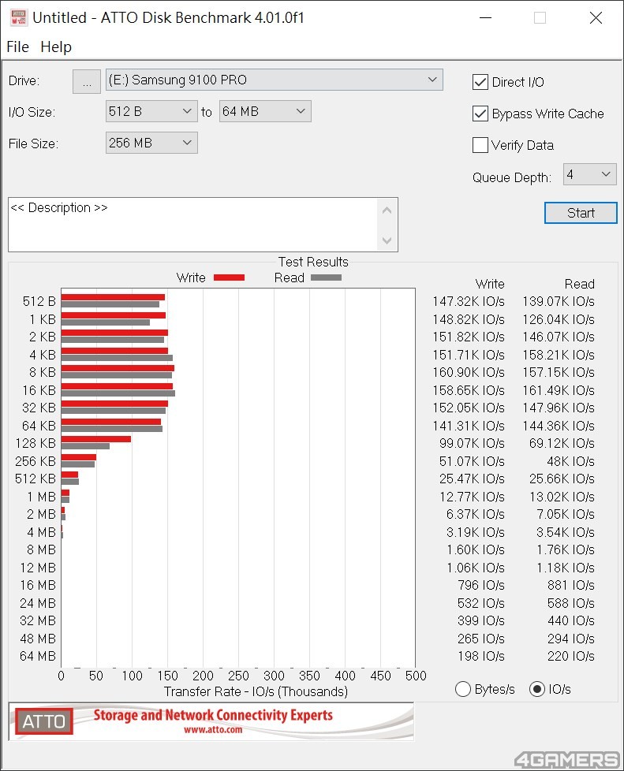Select the Bytes/s radio button
The image size is (624, 771).
[463, 689]
